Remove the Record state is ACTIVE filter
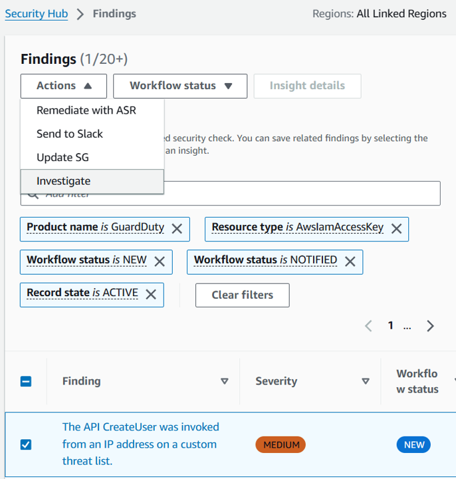456x479 pixels. click(151, 295)
